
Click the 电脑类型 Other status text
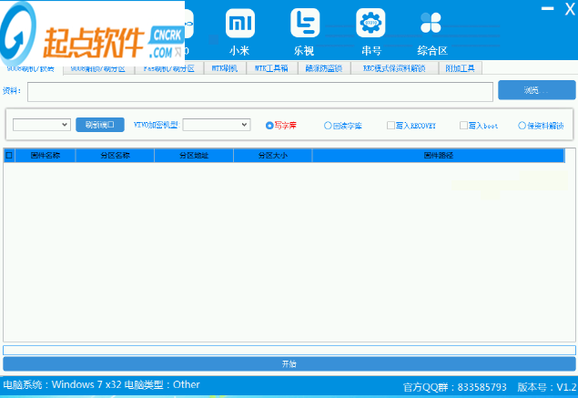(162, 384)
